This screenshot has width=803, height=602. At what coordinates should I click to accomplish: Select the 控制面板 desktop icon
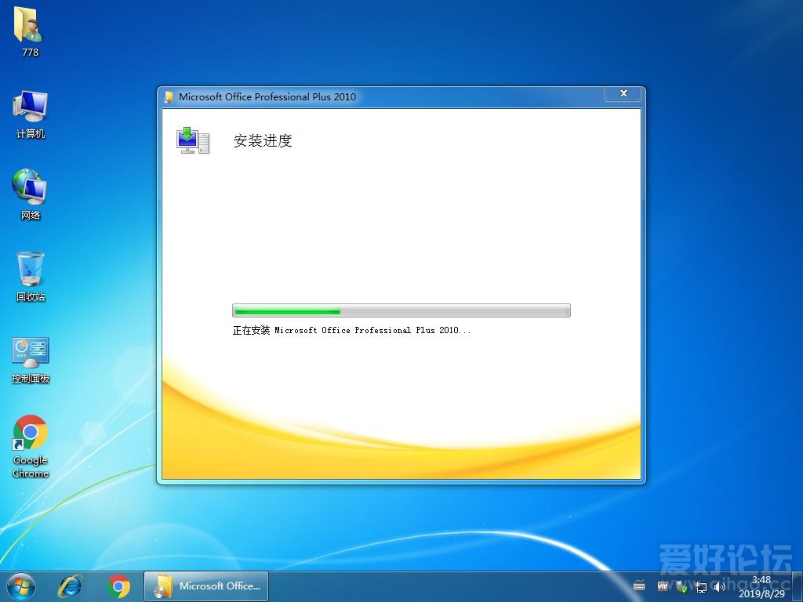point(31,360)
